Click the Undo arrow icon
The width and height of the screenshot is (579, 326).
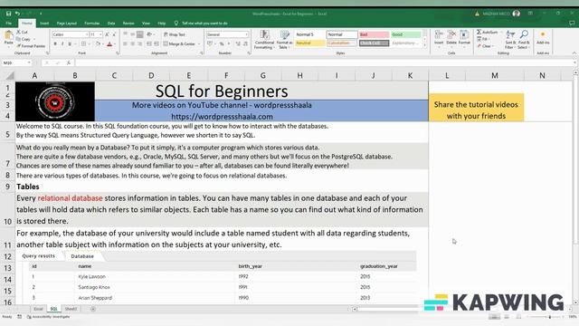17,14
